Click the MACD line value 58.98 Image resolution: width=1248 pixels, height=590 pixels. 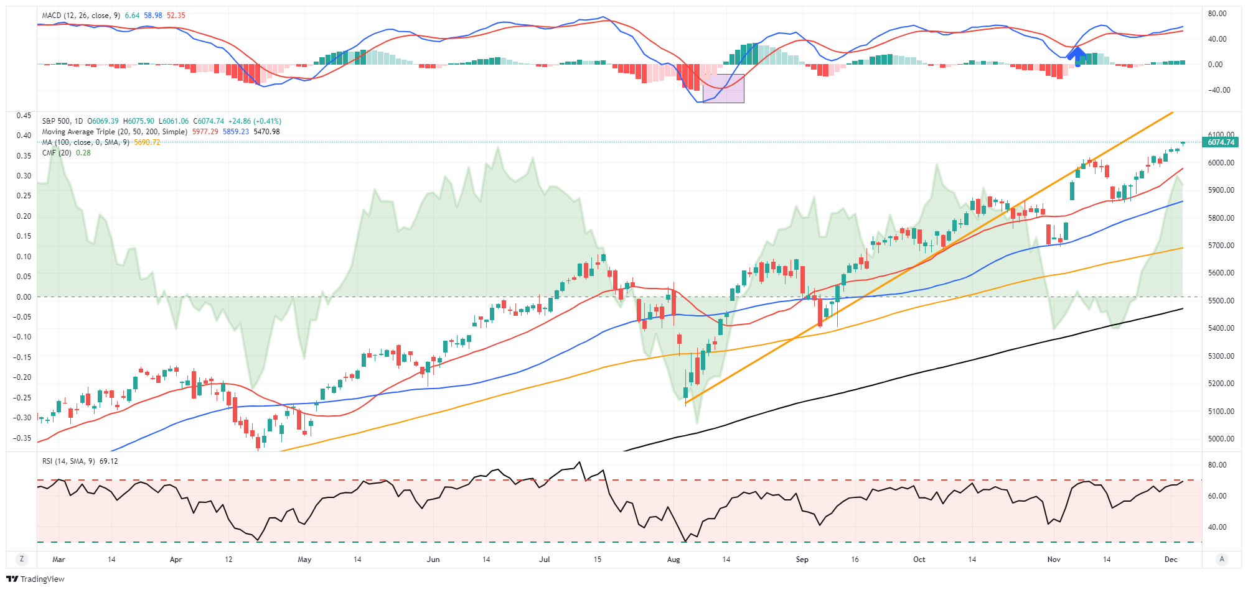[153, 16]
